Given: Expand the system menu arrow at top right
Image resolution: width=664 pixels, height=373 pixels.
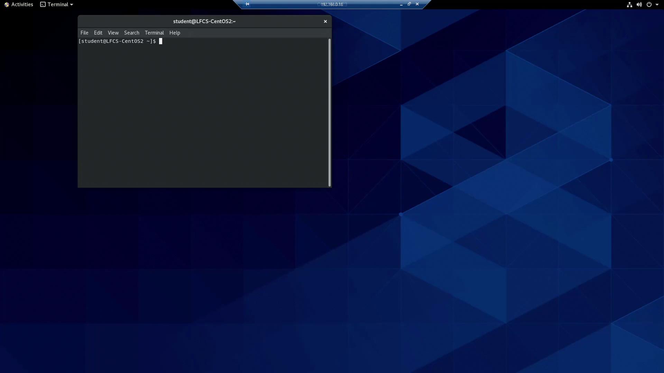Looking at the screenshot, I should 657,4.
